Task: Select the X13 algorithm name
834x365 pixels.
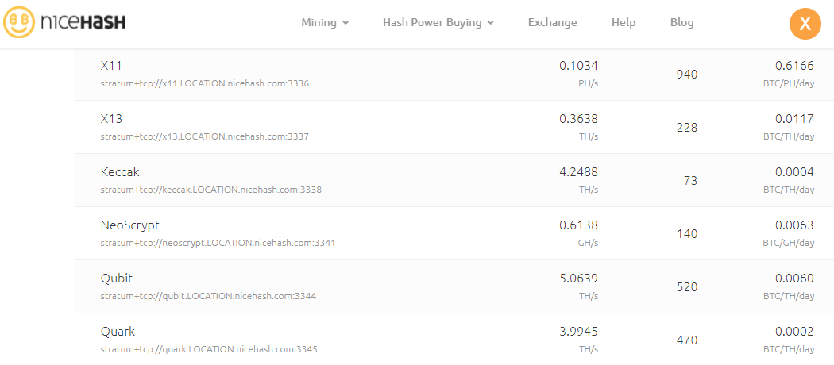Action: point(111,119)
